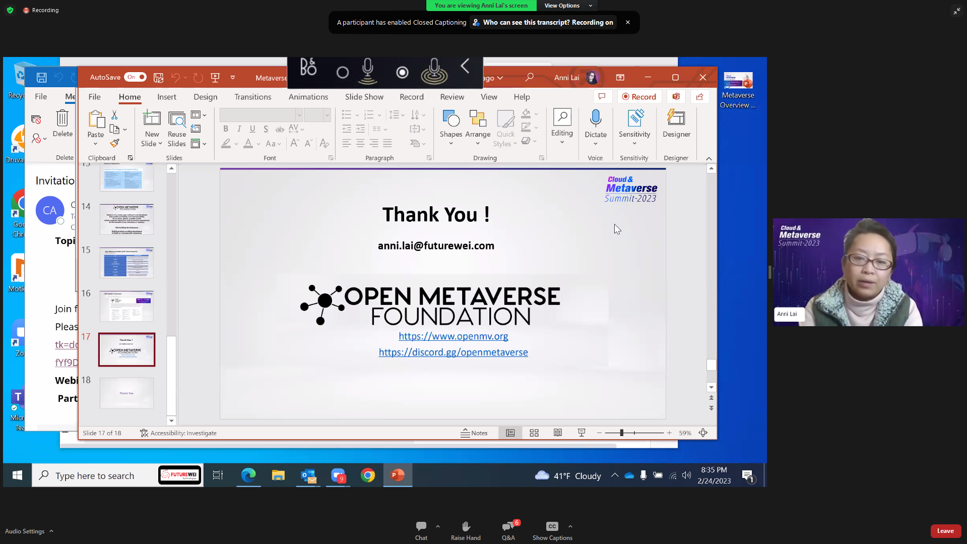Open the Slide Show tab
The height and width of the screenshot is (544, 967).
click(364, 97)
